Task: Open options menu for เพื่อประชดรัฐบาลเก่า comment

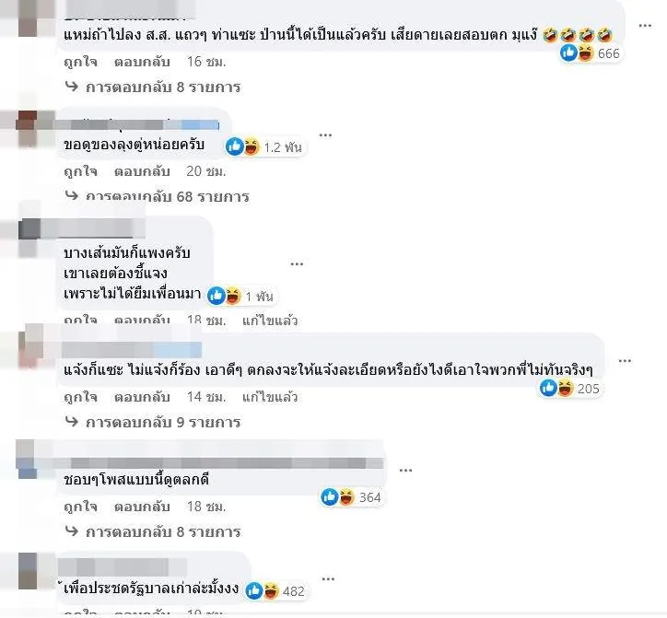Action: [328, 579]
